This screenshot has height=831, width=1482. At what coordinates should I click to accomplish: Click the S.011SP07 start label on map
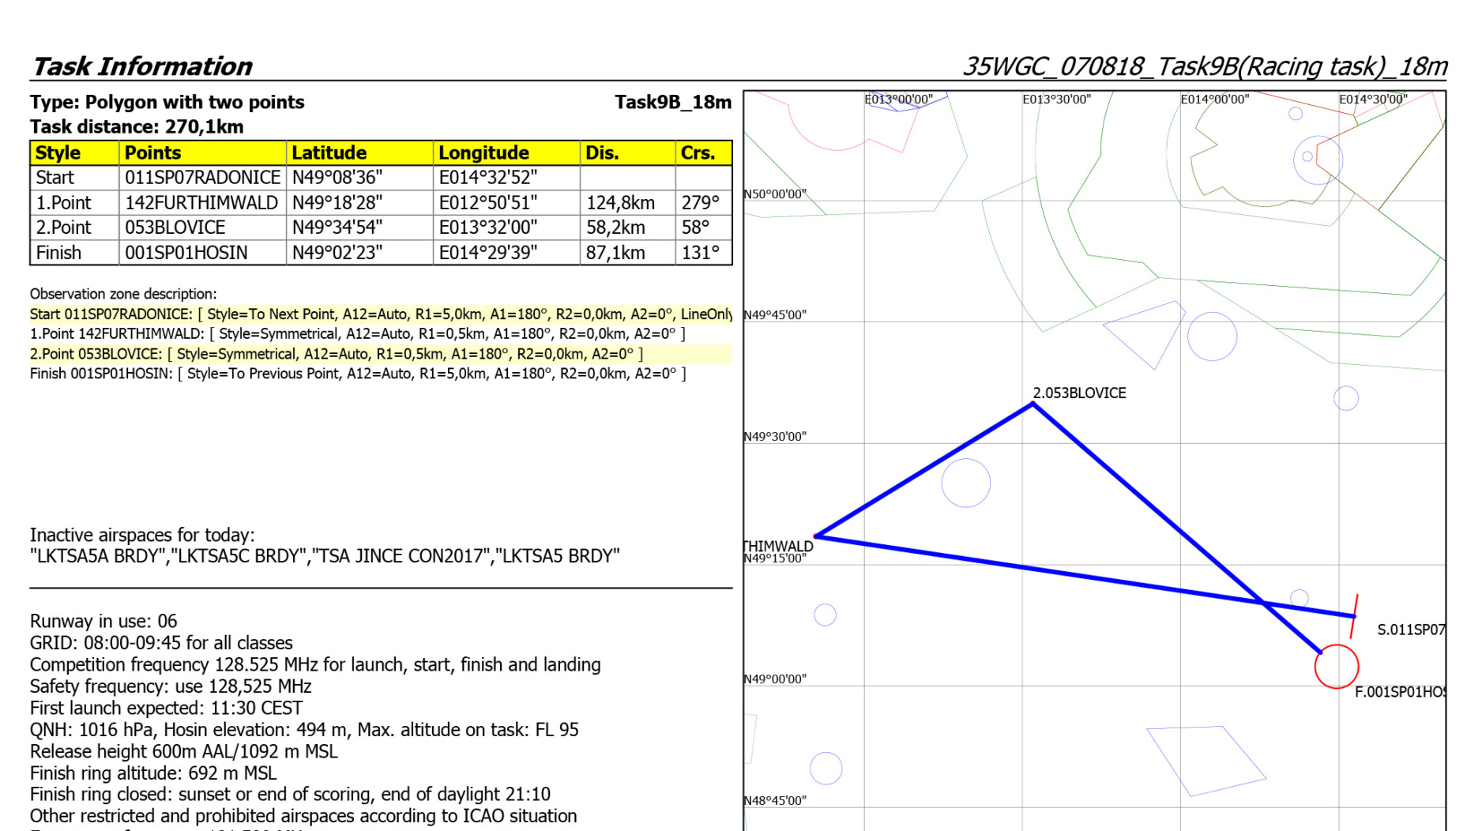click(x=1410, y=630)
